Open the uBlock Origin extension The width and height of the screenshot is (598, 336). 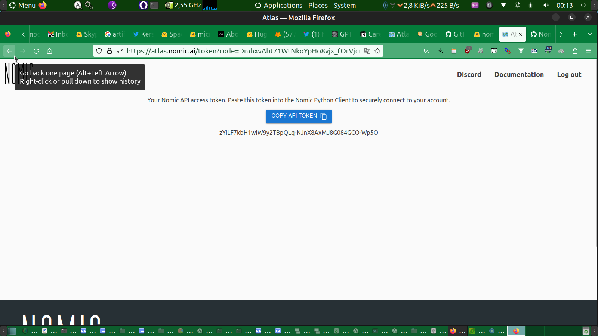click(467, 50)
